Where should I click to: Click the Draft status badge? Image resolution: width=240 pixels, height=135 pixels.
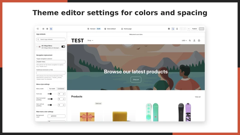[99, 29]
